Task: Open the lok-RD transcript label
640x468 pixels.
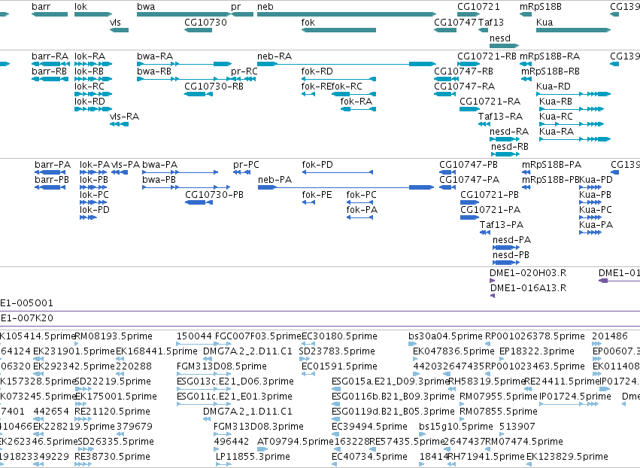Action: (x=89, y=102)
